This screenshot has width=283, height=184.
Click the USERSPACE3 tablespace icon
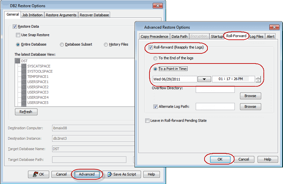pos(23,92)
